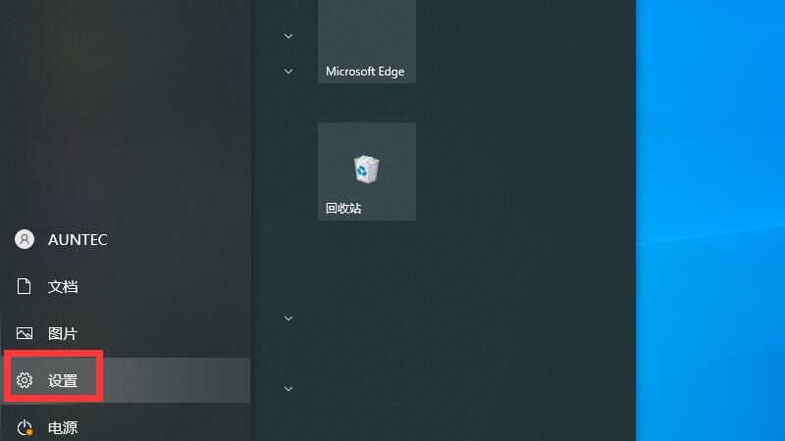Click the blue desktop background to dismiss menu
This screenshot has height=441, width=785.
[709, 220]
